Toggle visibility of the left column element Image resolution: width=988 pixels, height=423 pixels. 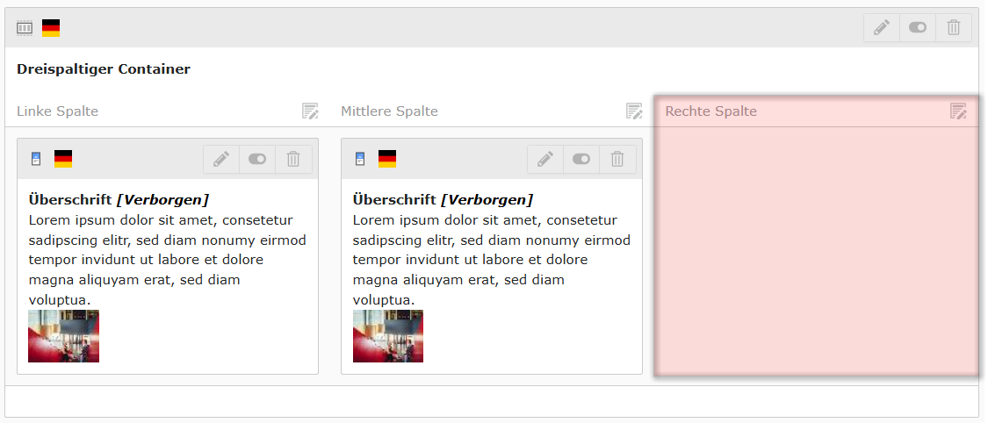(x=257, y=159)
